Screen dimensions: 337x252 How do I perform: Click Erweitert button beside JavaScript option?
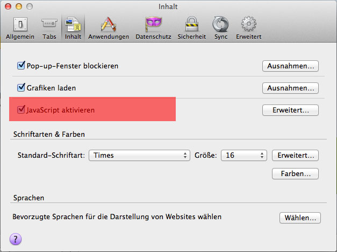tap(290, 110)
